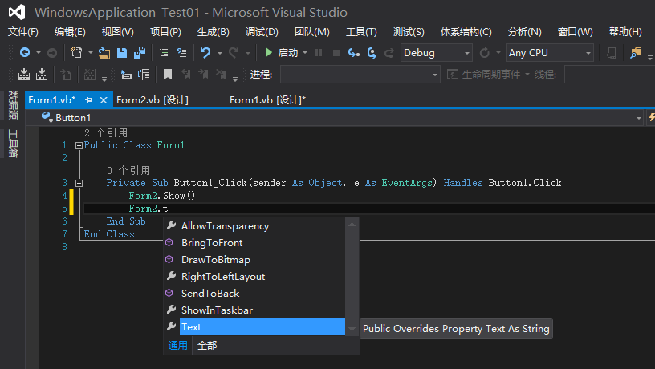Open the 团队(M) menu
The height and width of the screenshot is (369, 655).
[312, 32]
